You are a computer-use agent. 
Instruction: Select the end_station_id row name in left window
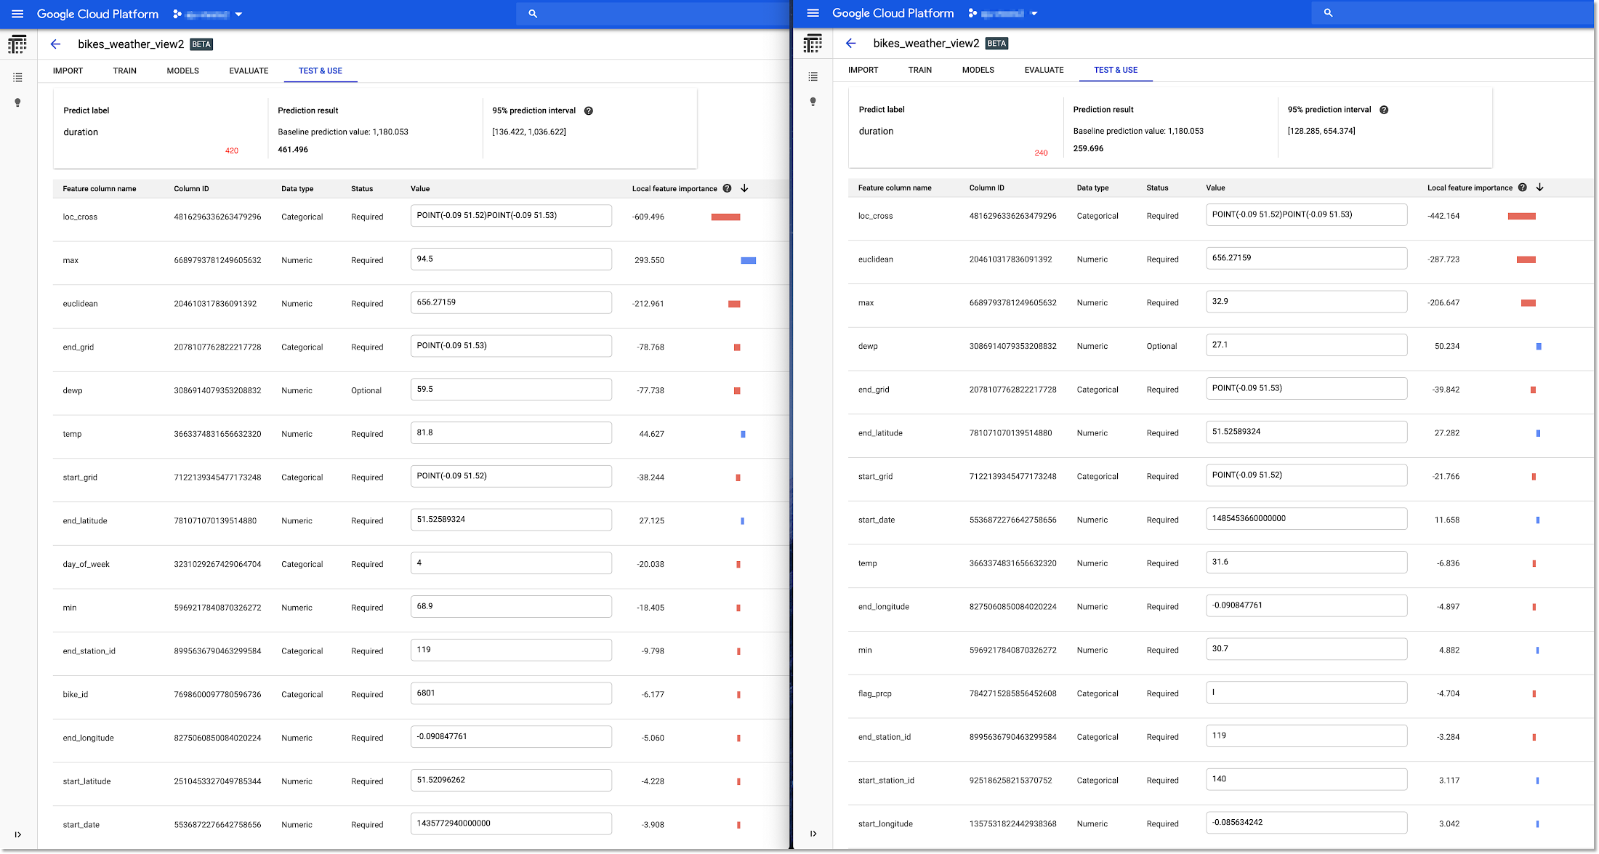click(89, 651)
